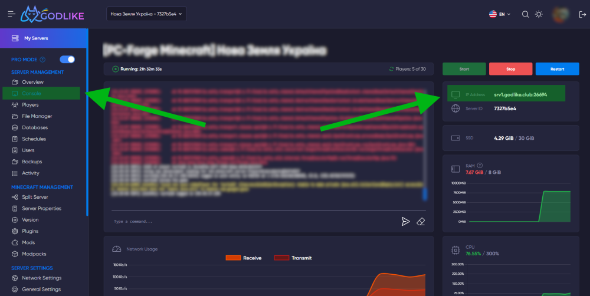Click the Server ID globe icon
Image resolution: width=590 pixels, height=296 pixels.
point(455,108)
